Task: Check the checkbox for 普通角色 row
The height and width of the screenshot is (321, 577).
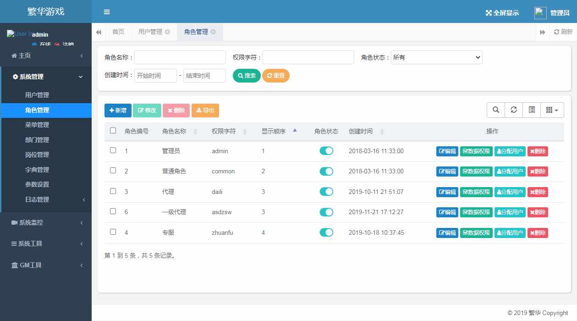Action: tap(113, 171)
